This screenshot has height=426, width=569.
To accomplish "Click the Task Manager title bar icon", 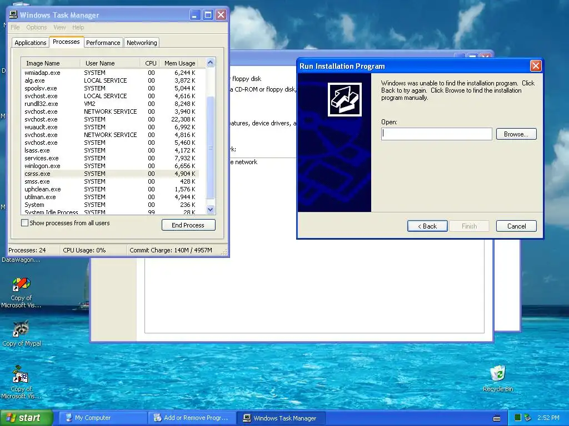I will point(13,14).
